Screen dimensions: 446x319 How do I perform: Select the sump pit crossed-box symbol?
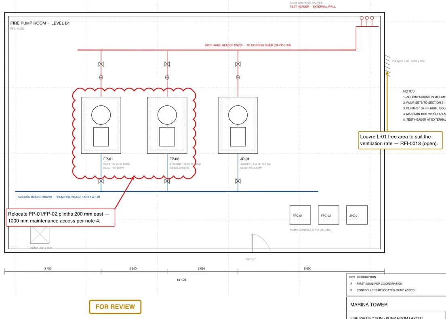click(x=40, y=235)
